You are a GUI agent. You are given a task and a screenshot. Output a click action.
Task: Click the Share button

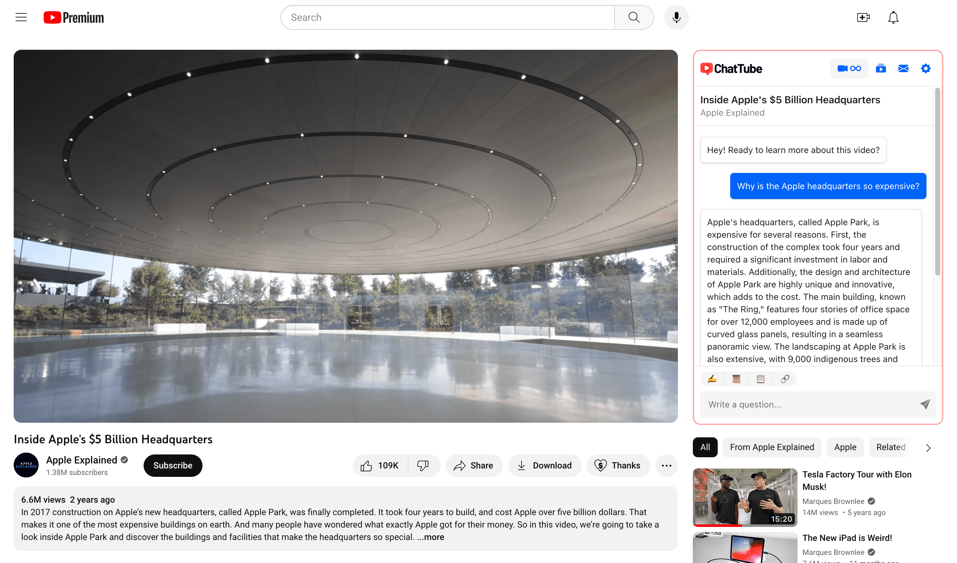click(474, 465)
